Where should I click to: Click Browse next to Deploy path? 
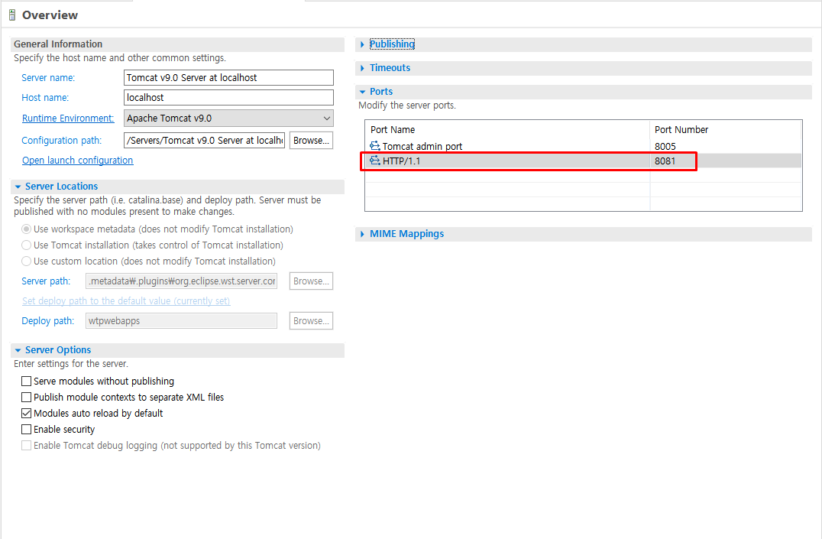click(x=311, y=320)
